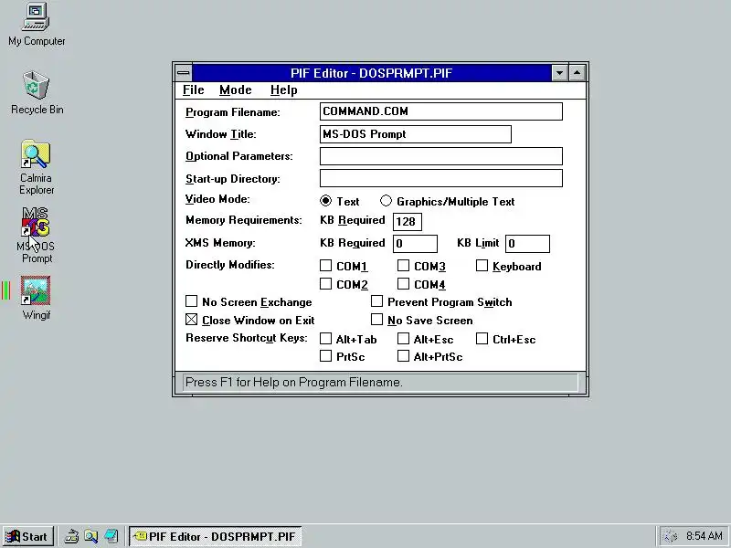Click the PIF Editor minimize arrow
The image size is (731, 548).
point(559,73)
